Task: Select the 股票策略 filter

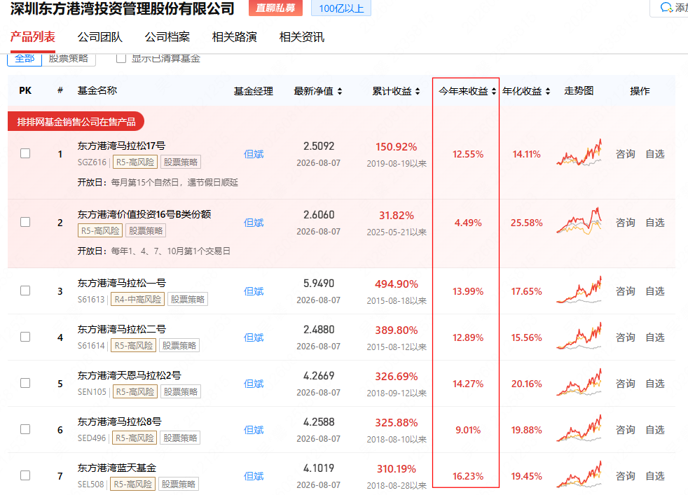Action: point(69,60)
